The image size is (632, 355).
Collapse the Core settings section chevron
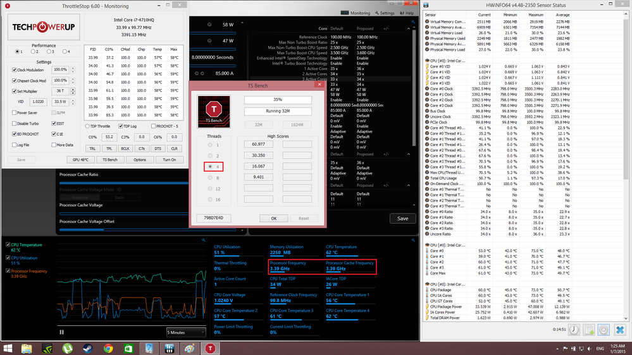(x=408, y=28)
